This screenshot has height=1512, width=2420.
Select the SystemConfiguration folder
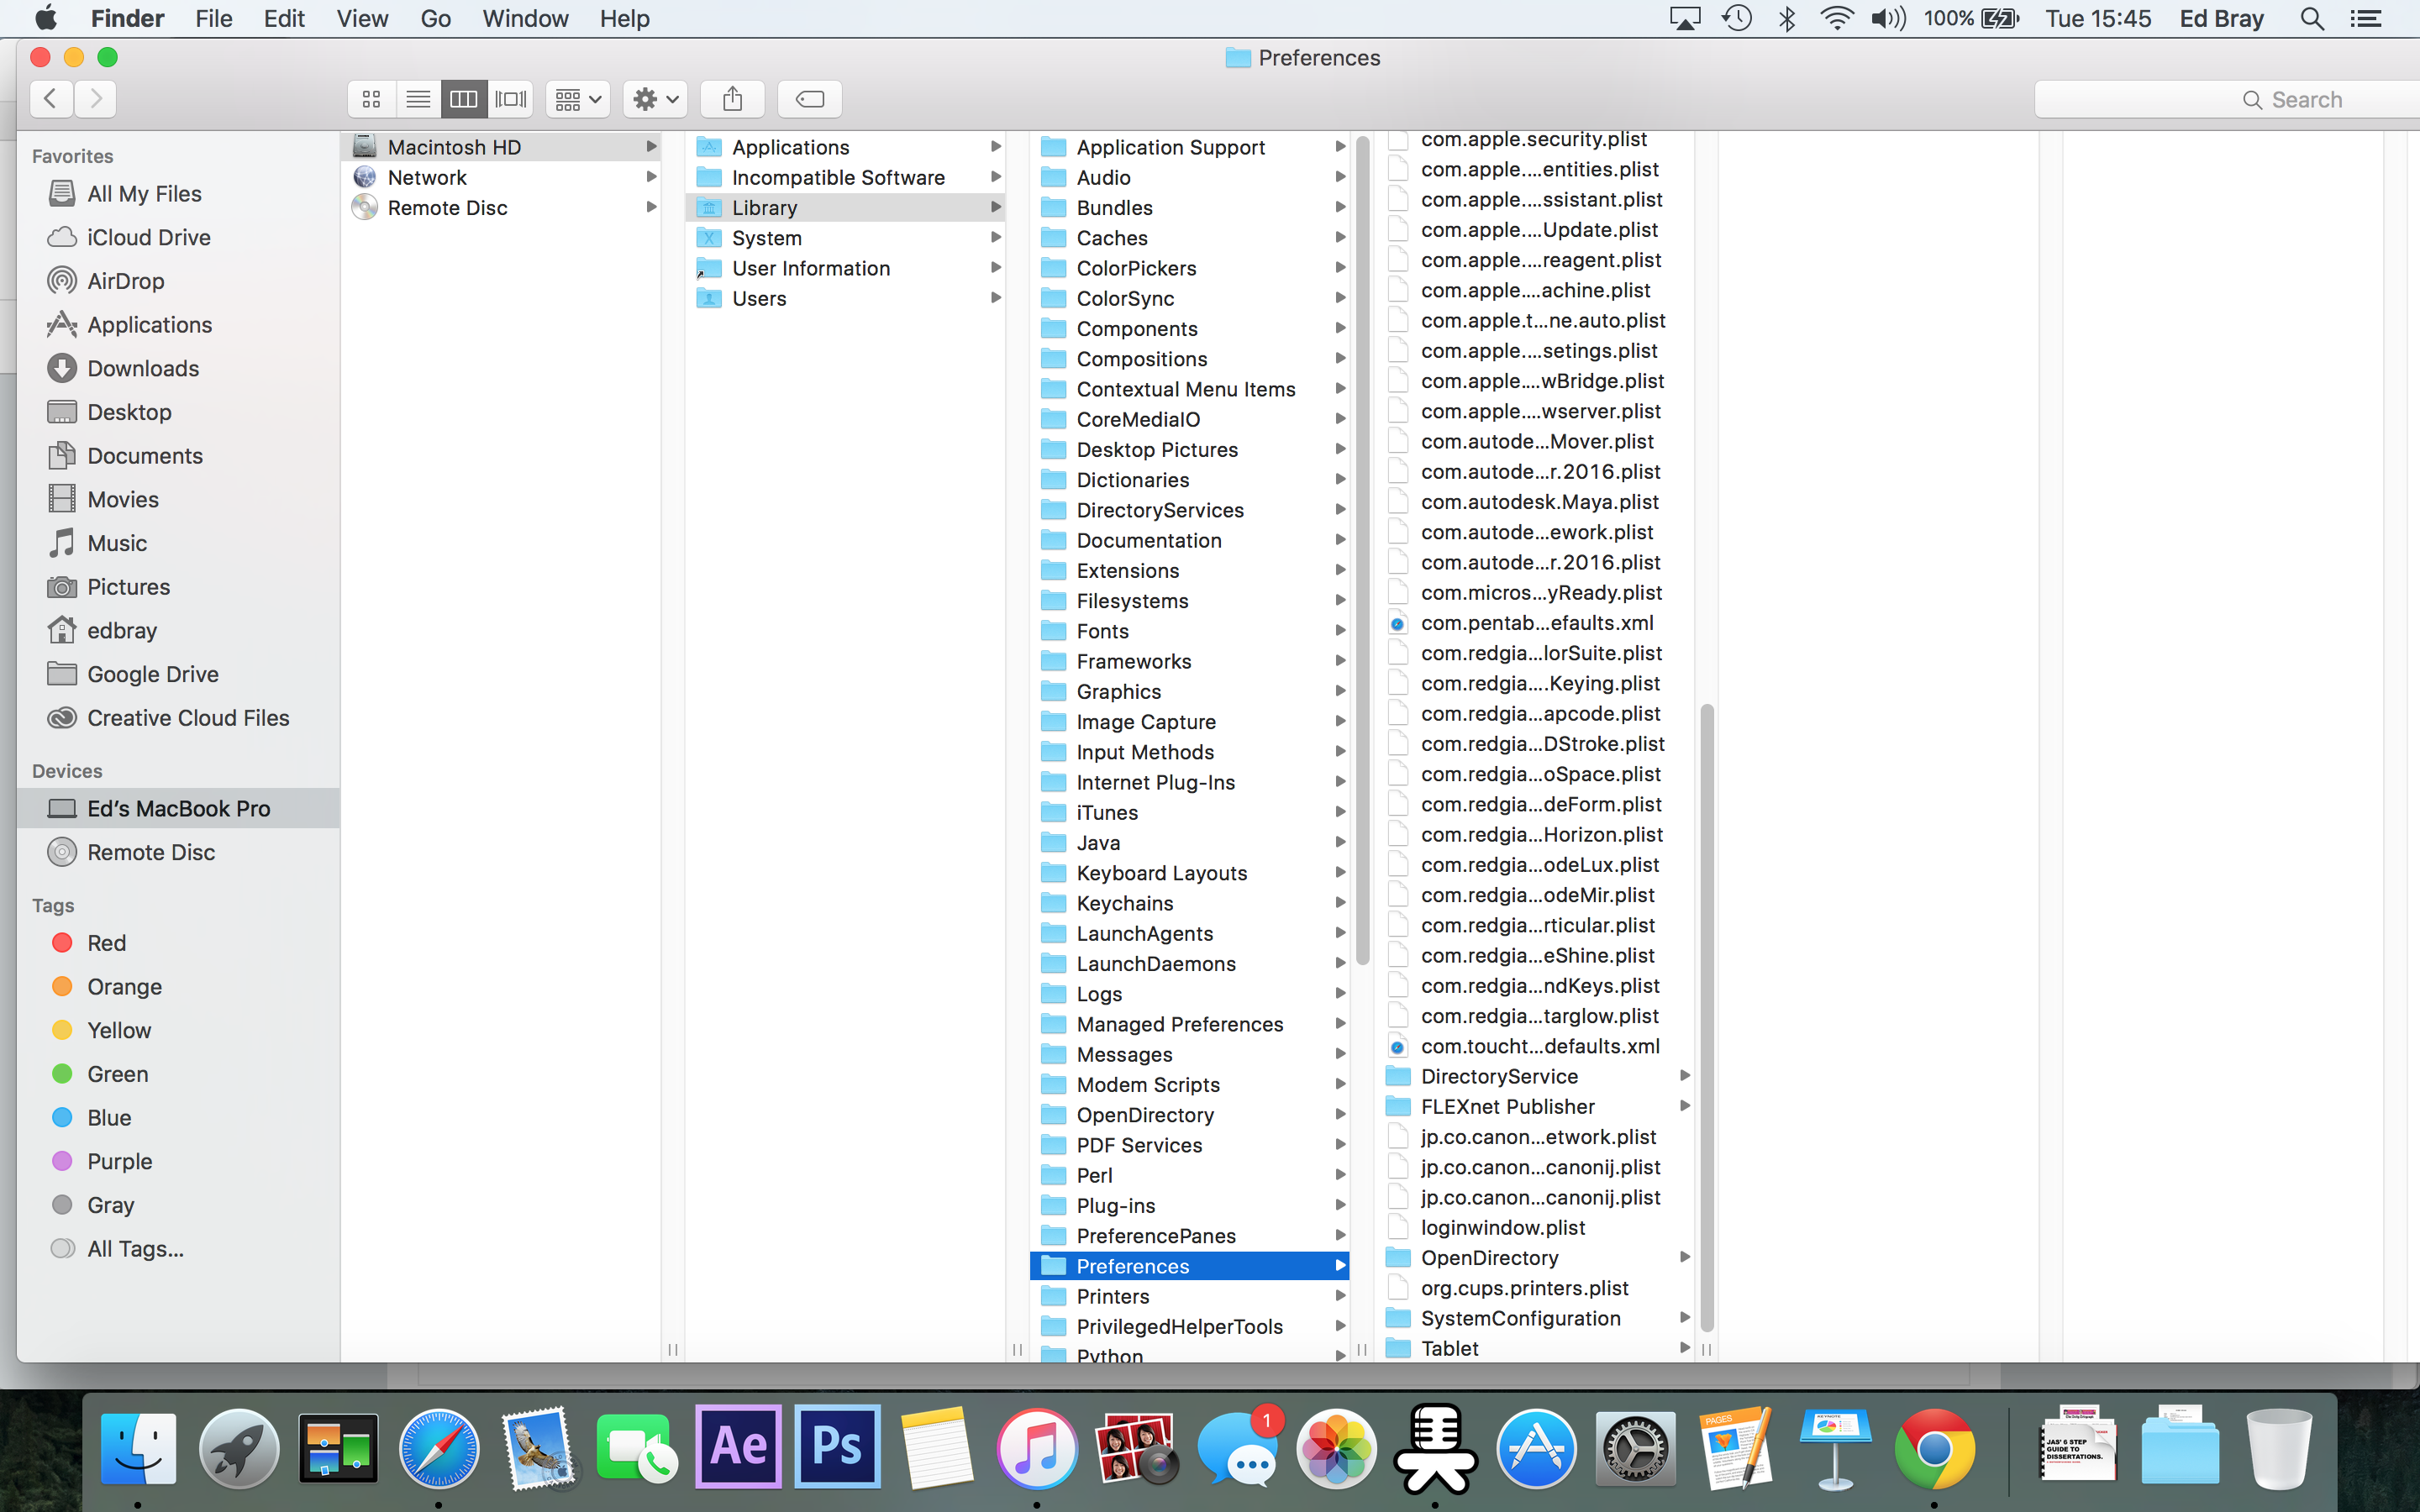[1535, 1318]
